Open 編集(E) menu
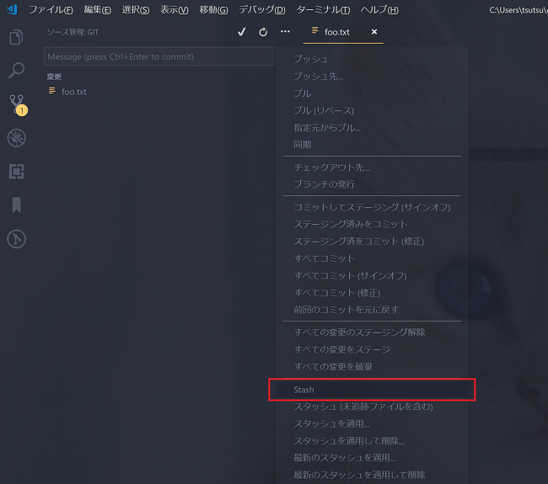 click(x=98, y=10)
